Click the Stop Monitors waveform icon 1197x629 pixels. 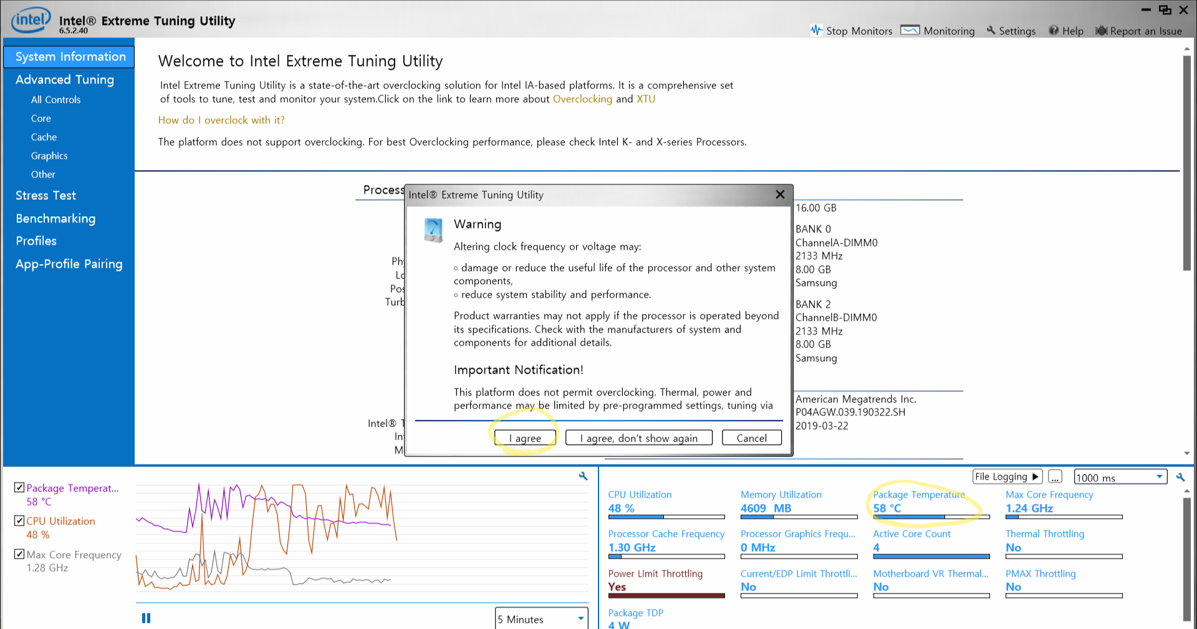tap(816, 30)
